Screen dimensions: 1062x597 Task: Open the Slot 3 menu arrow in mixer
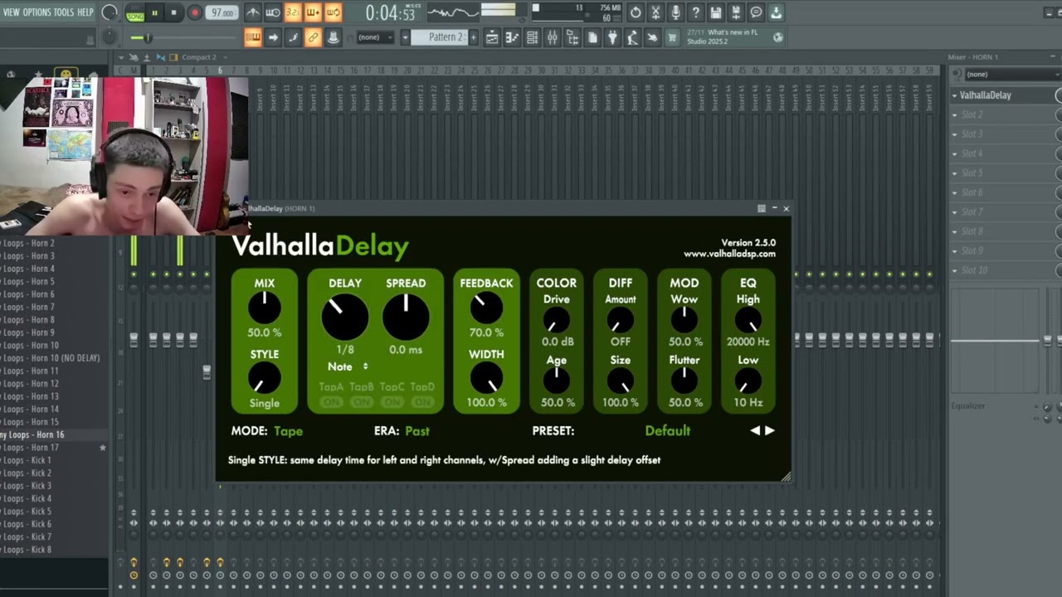(x=955, y=133)
